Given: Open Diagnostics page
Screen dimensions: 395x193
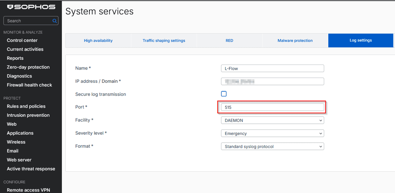Looking at the screenshot, I should click(19, 76).
